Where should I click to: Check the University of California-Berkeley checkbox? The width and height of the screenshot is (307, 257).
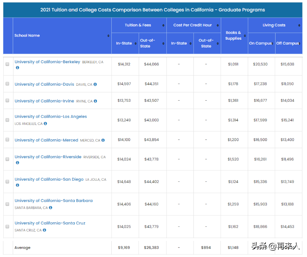tap(7, 64)
